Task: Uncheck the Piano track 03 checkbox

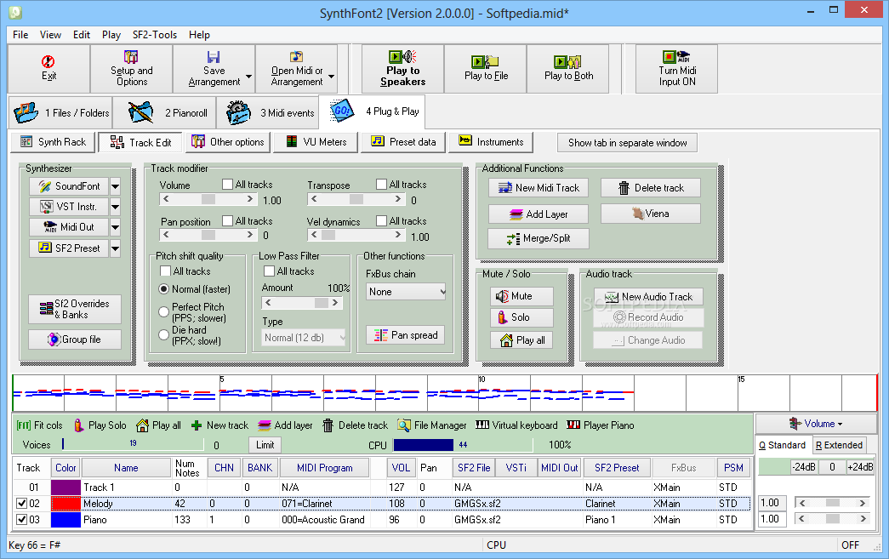Action: (21, 519)
